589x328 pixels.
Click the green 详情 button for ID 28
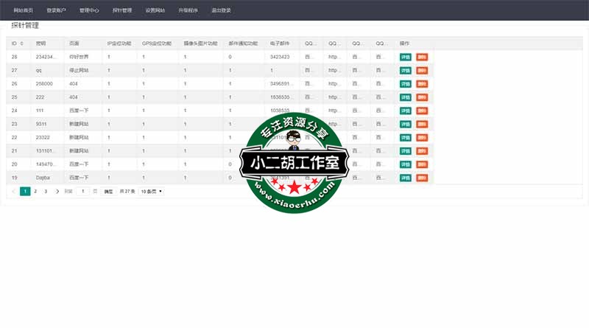click(x=405, y=57)
